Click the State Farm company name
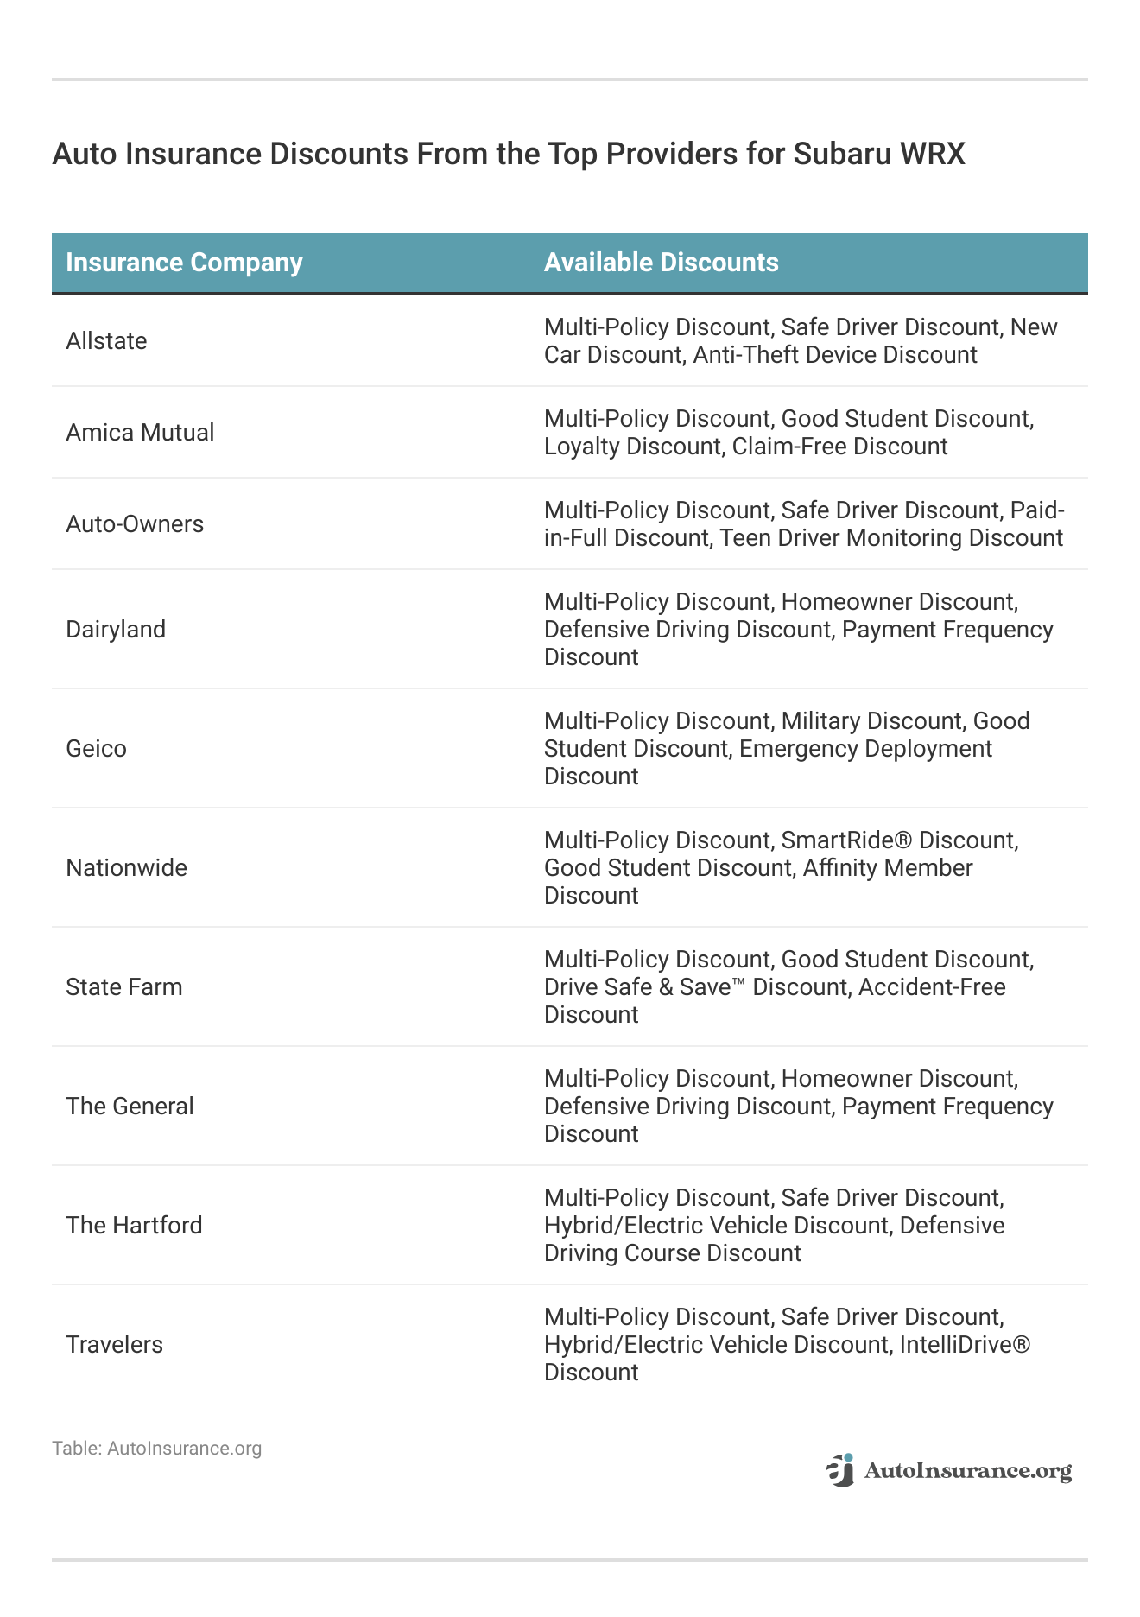The height and width of the screenshot is (1617, 1140). click(124, 987)
